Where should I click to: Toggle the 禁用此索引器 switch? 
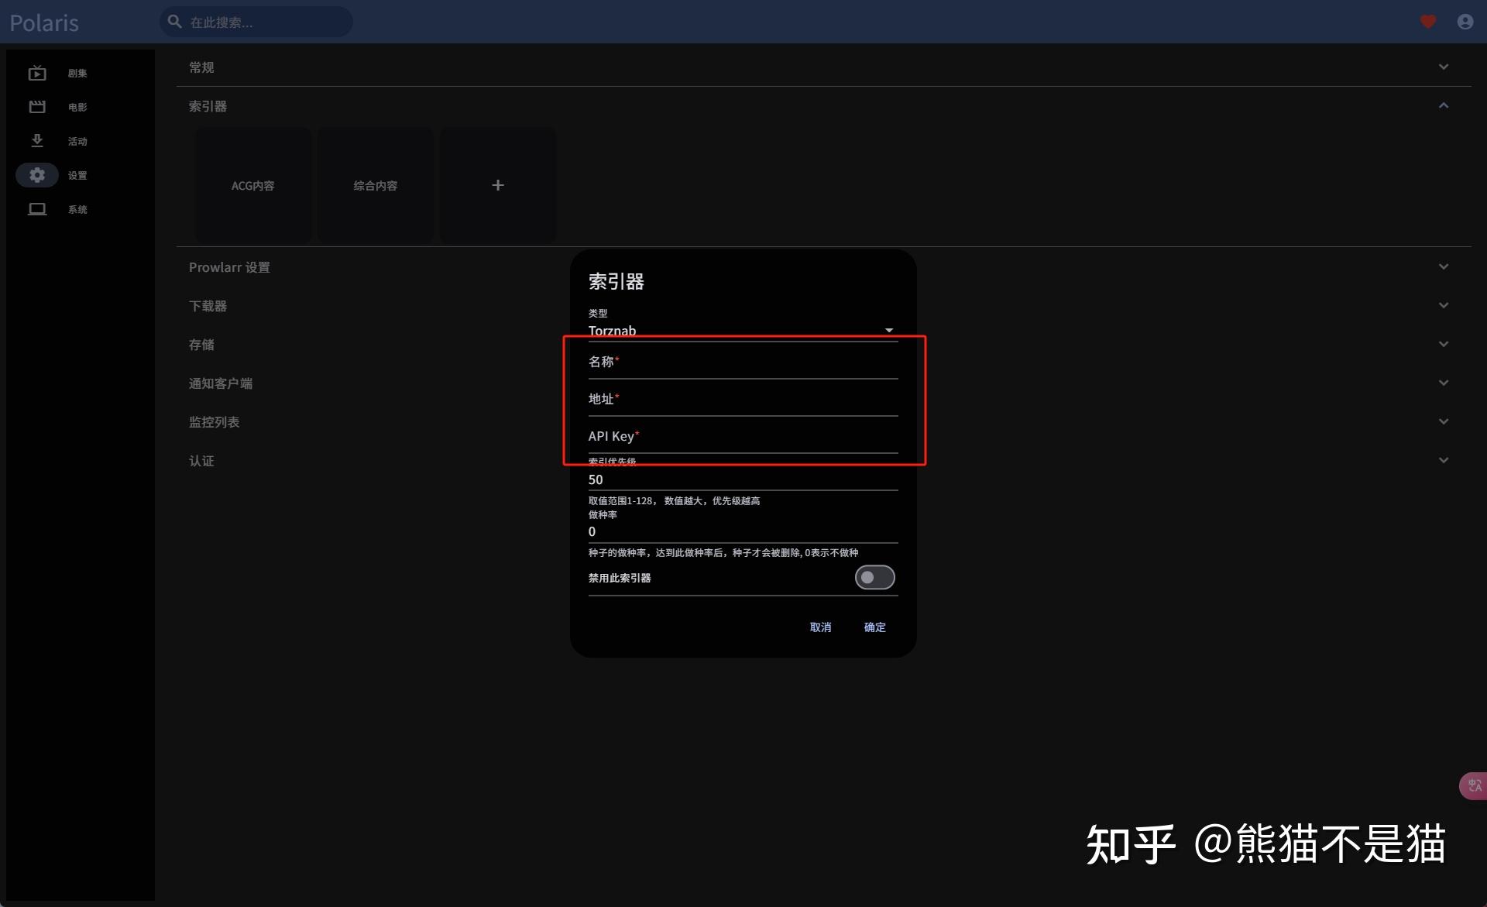coord(874,577)
